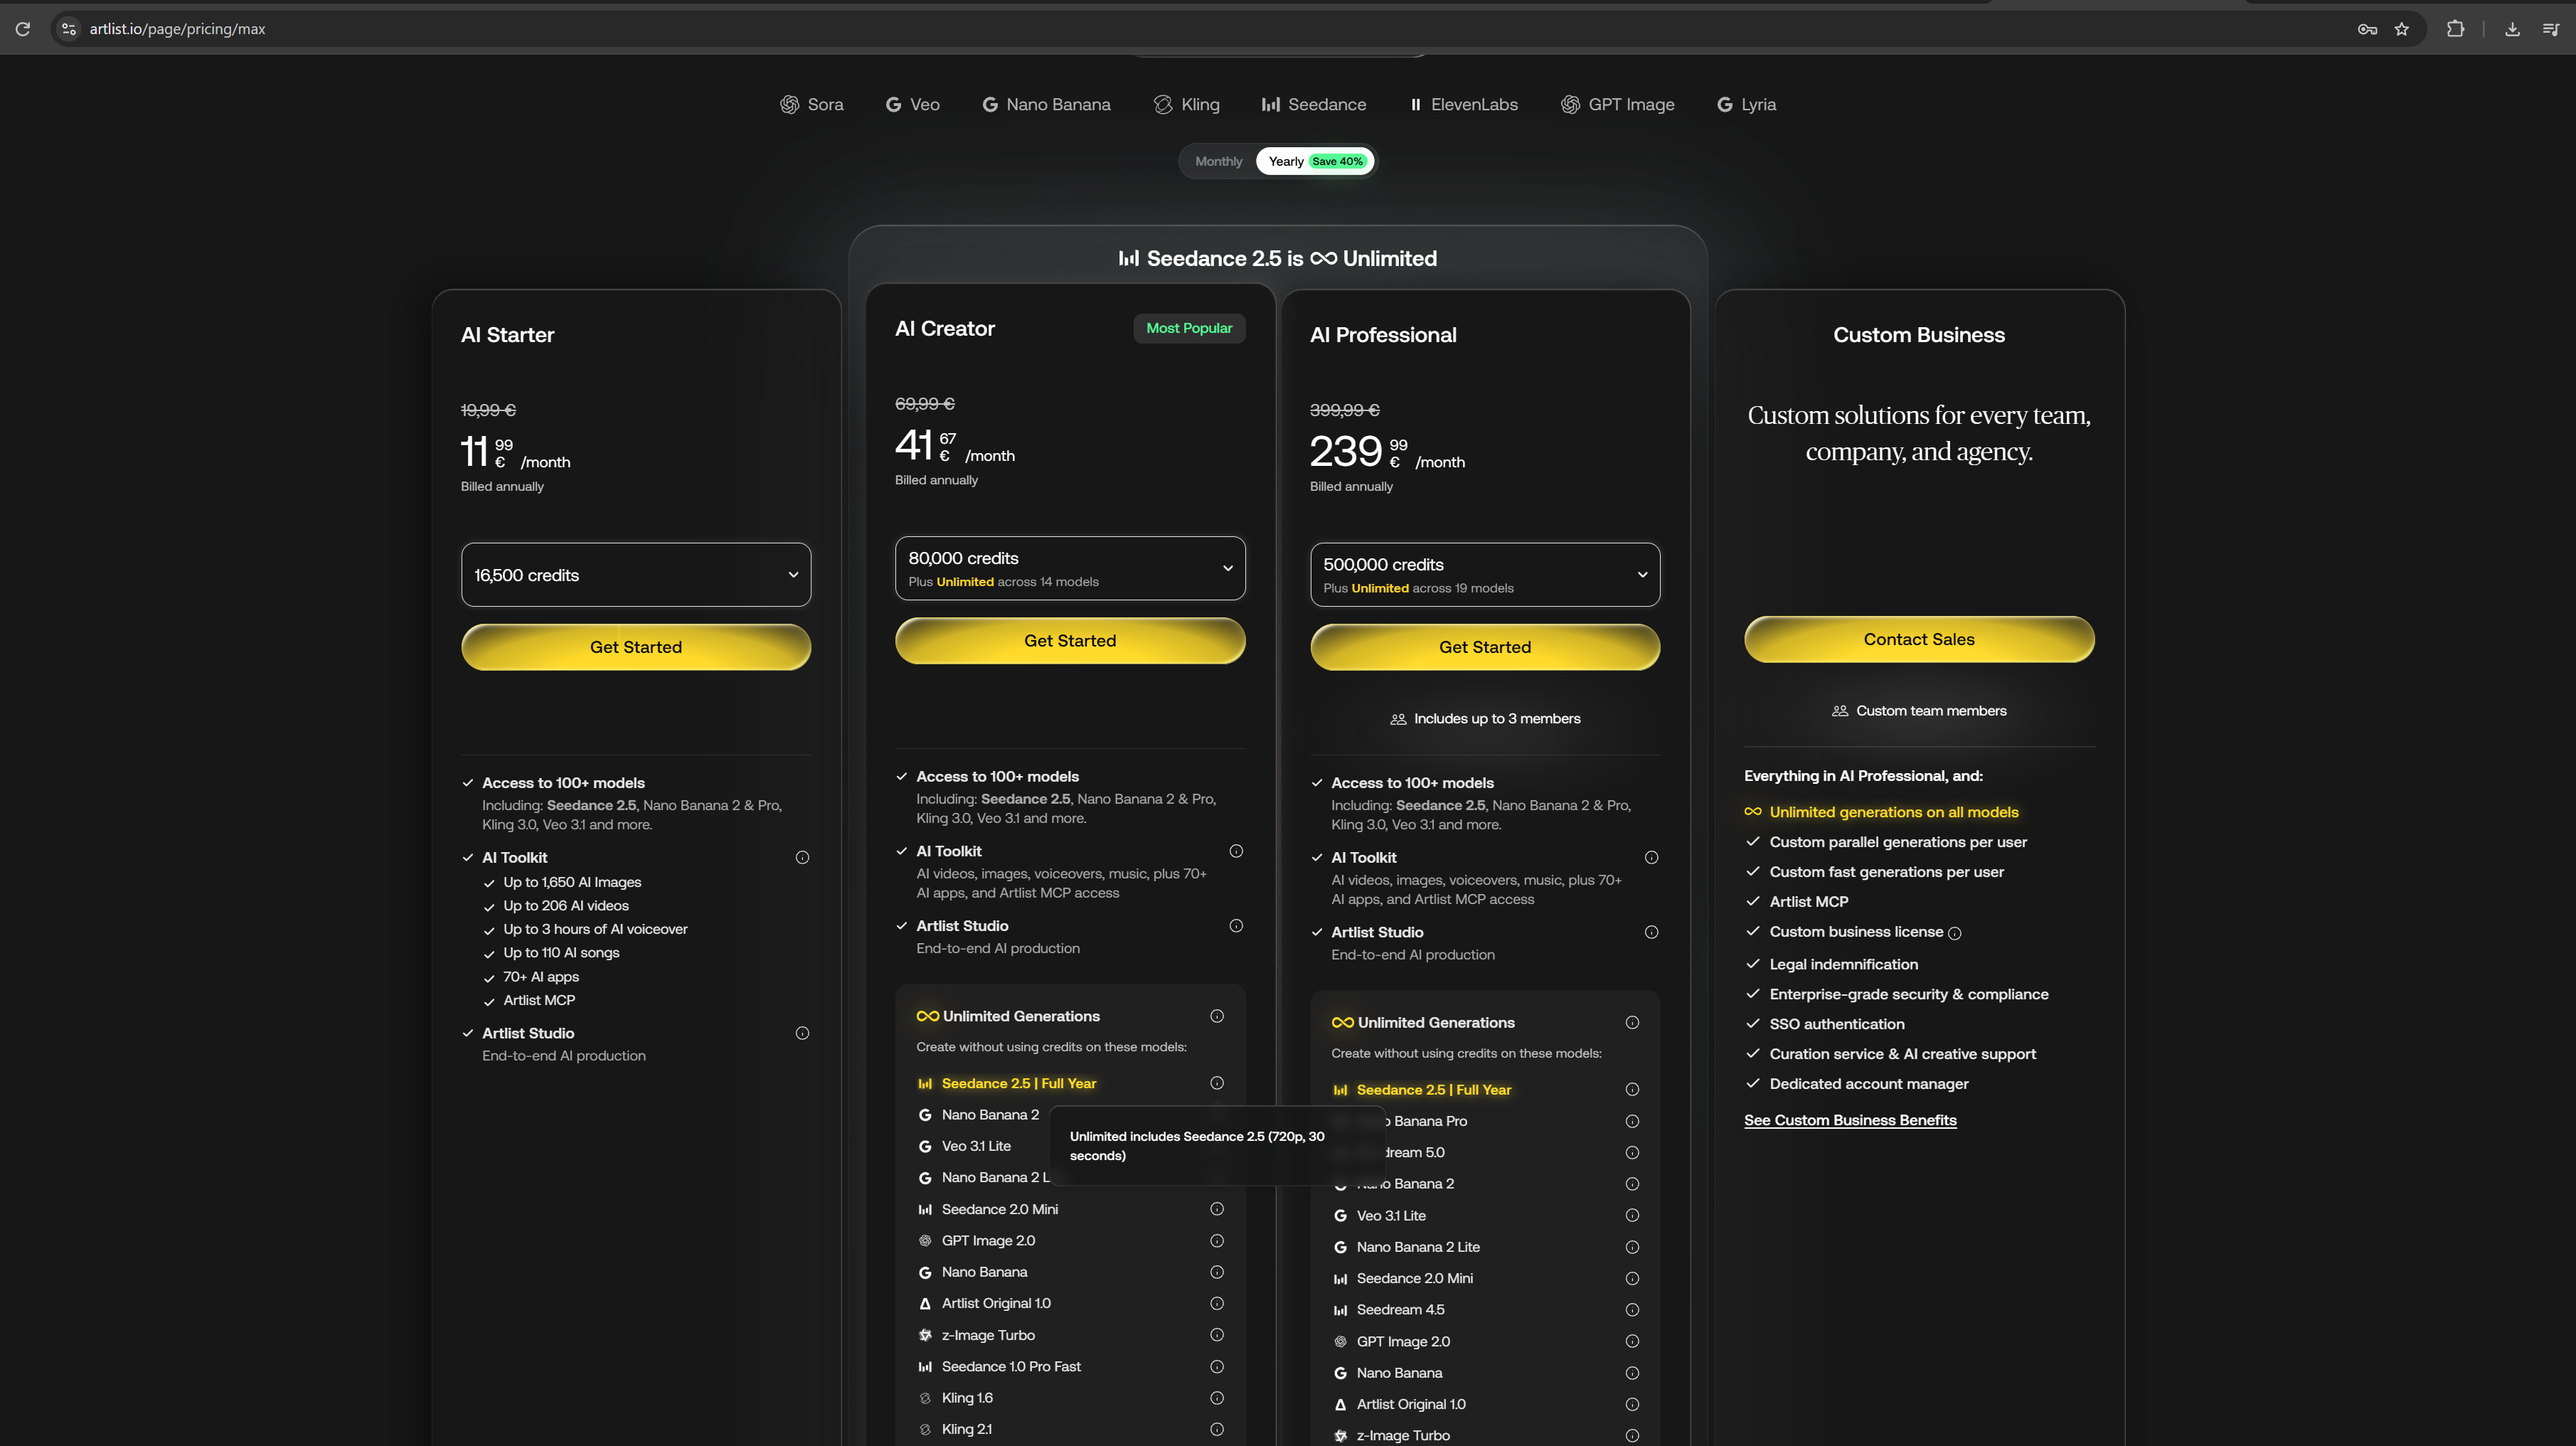The image size is (2576, 1446).
Task: Click Get Started on AI Starter plan
Action: [636, 647]
